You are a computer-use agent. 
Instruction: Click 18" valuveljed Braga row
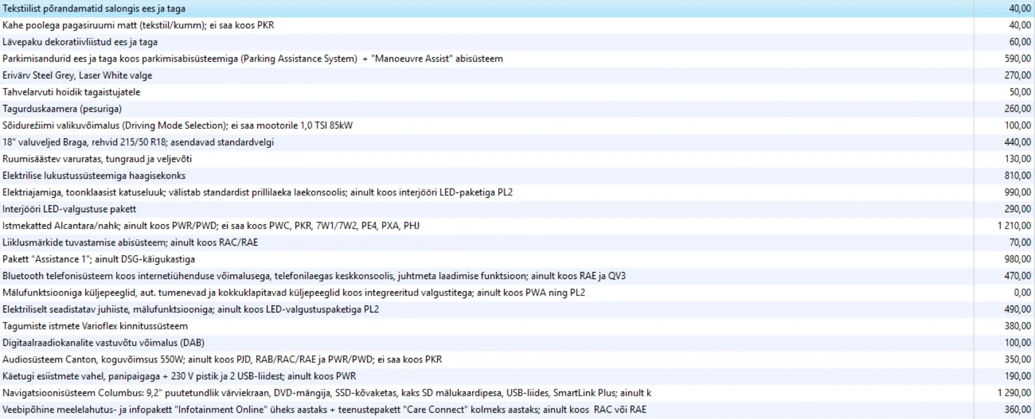138,142
